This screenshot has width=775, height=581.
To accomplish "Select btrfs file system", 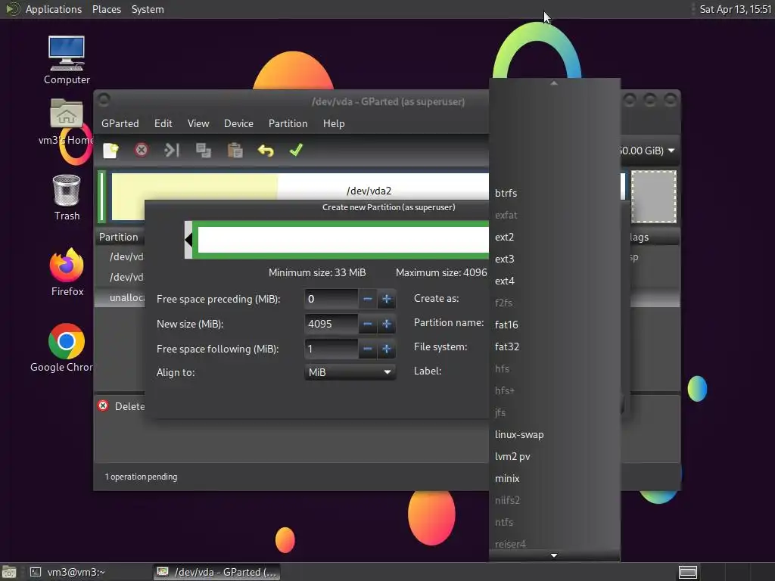I will 554,193.
